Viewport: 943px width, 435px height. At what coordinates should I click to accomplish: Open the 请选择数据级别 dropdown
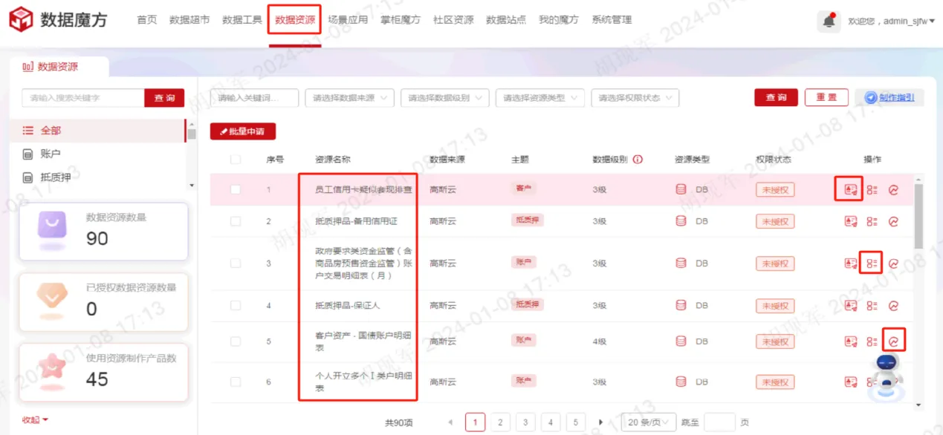coord(444,98)
